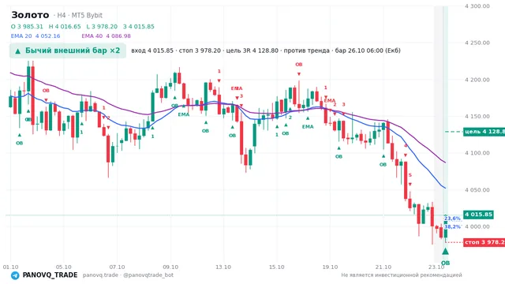The width and height of the screenshot is (505, 284).
Task: Click the 09.10 date axis label
Action: click(x=170, y=267)
